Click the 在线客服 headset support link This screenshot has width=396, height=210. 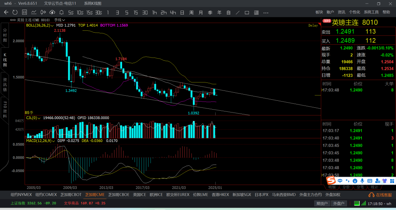(x=380, y=195)
